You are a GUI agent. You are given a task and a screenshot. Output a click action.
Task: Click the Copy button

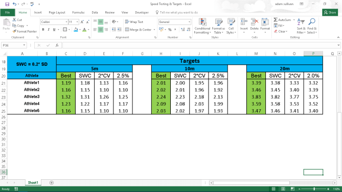[x=18, y=26]
